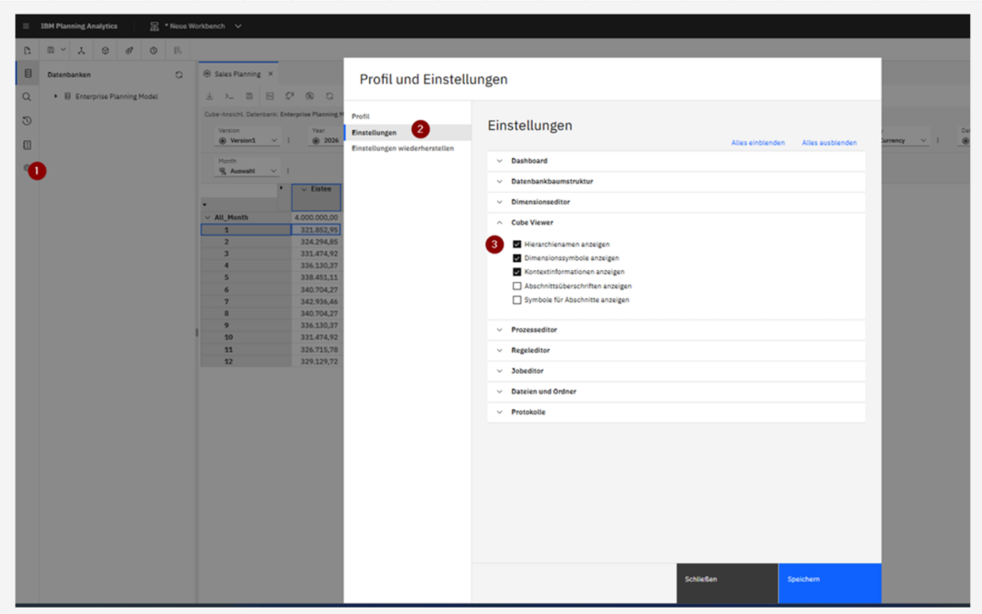
Task: Click the clock toolbar icon
Action: (x=154, y=50)
